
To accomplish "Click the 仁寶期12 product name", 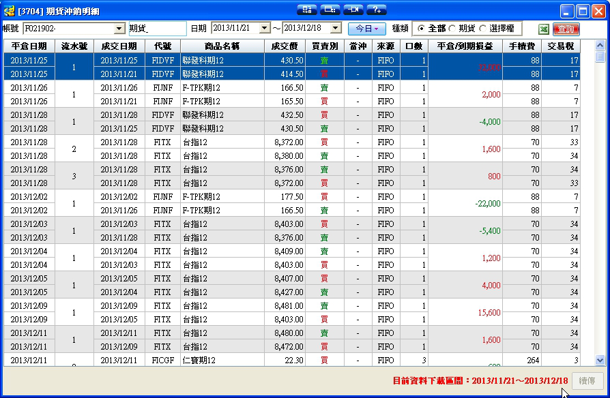I will pos(199,361).
